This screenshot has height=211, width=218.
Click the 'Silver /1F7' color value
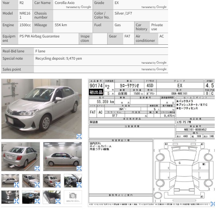coord(123,13)
